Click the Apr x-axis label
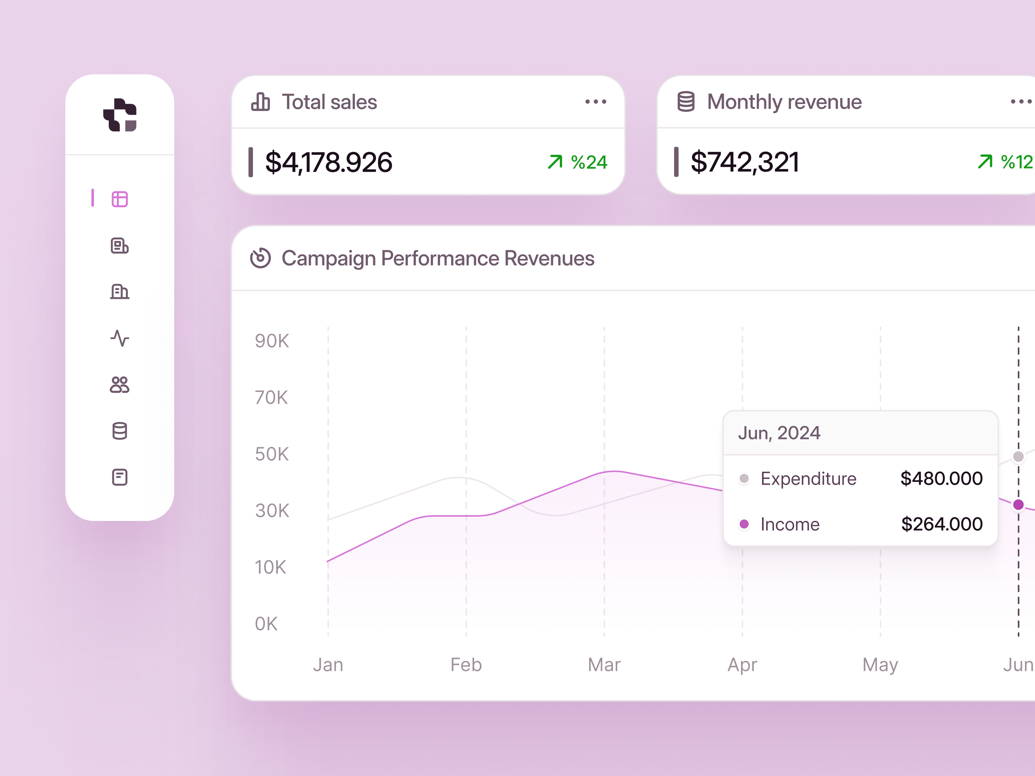The width and height of the screenshot is (1035, 776). pyautogui.click(x=742, y=666)
